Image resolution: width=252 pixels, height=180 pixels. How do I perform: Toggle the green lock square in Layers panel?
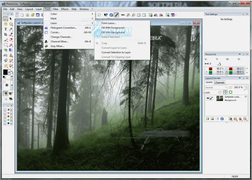(x=231, y=92)
